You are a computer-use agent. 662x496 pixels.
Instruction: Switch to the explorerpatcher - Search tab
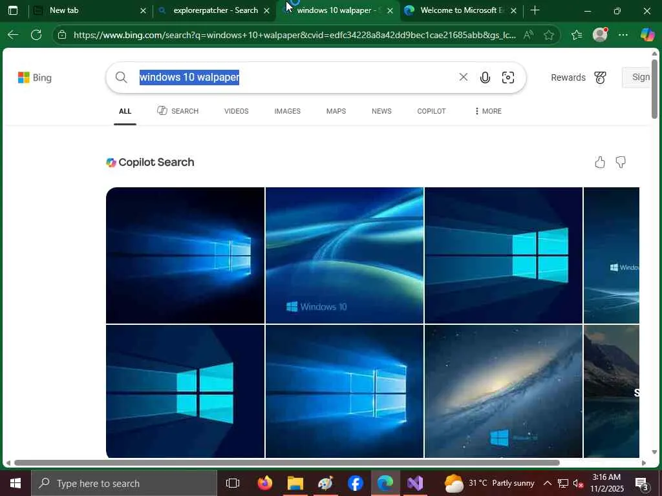pos(214,10)
